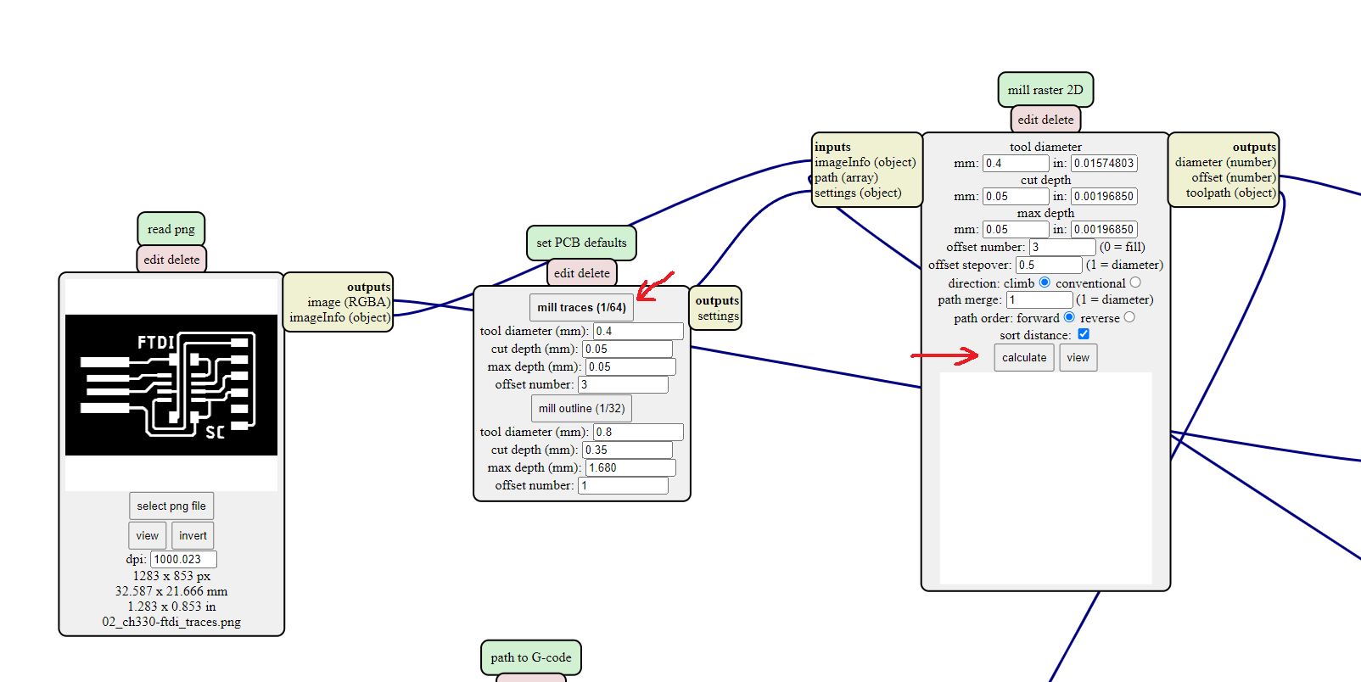
Task: Click the invert button in read png
Action: [193, 535]
